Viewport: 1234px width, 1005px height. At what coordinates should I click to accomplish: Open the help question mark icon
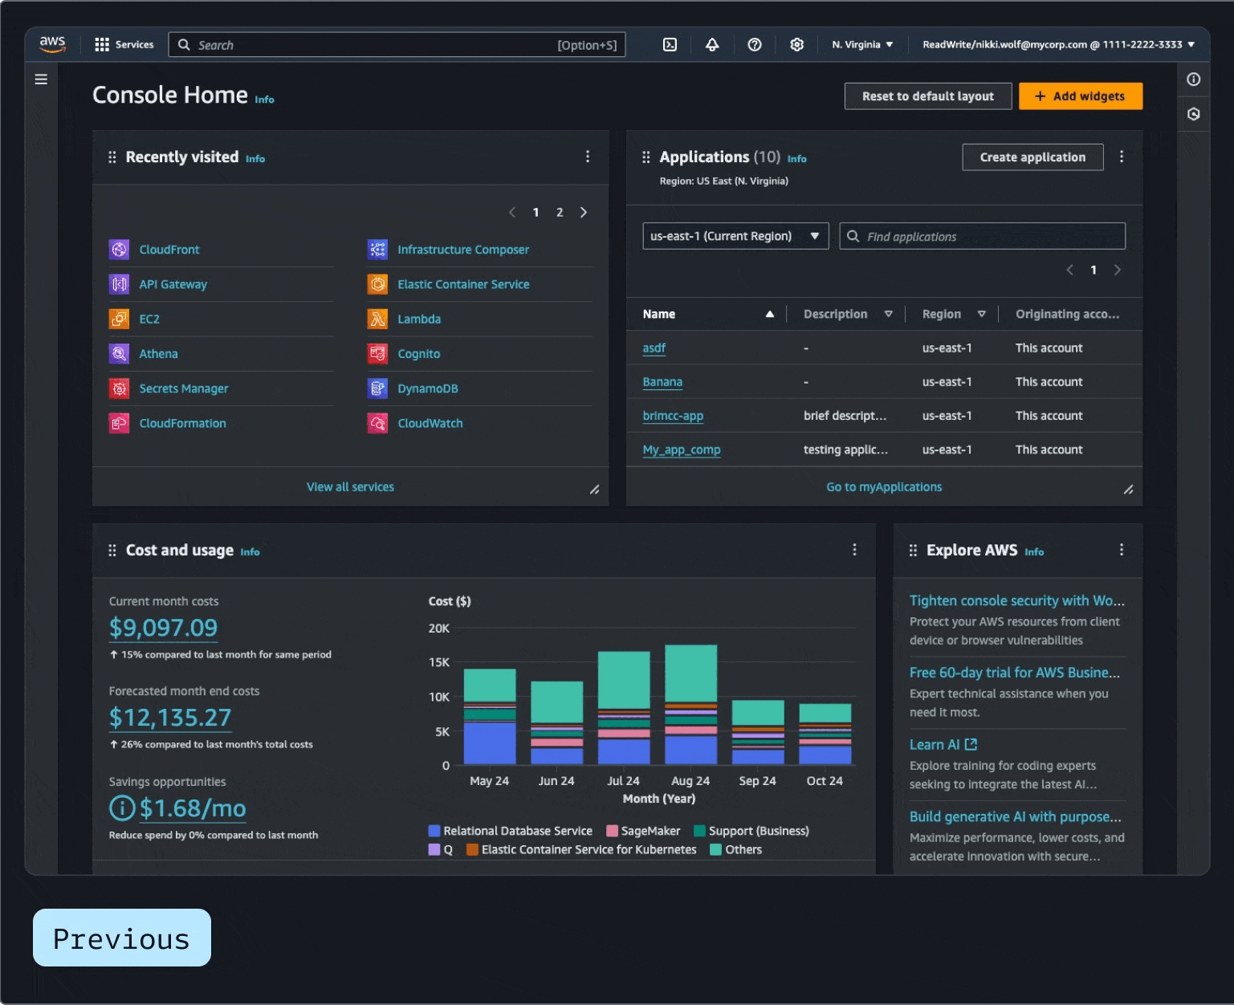click(x=755, y=45)
